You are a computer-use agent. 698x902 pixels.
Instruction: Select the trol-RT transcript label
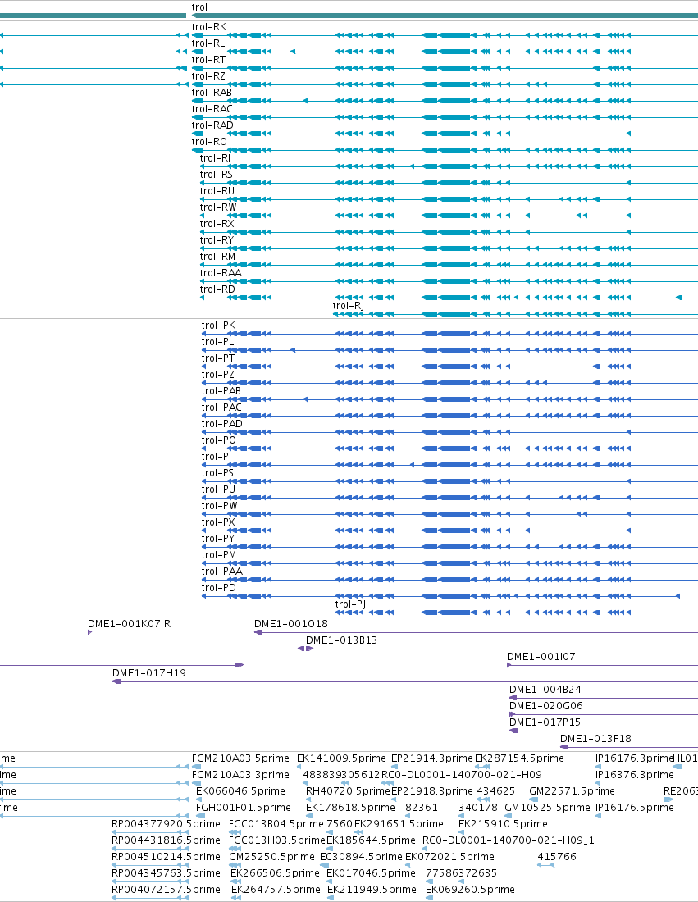click(208, 60)
